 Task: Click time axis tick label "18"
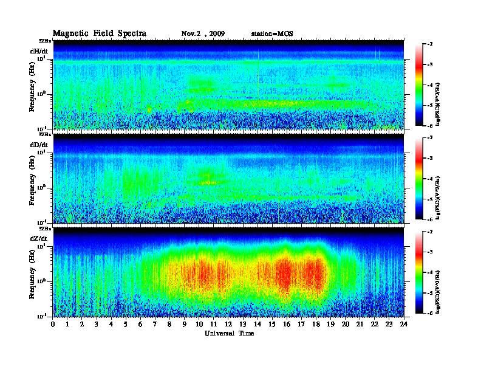[316, 324]
